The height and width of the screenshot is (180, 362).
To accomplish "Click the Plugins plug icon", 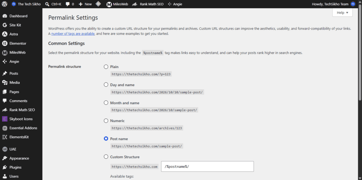I will (x=5, y=167).
